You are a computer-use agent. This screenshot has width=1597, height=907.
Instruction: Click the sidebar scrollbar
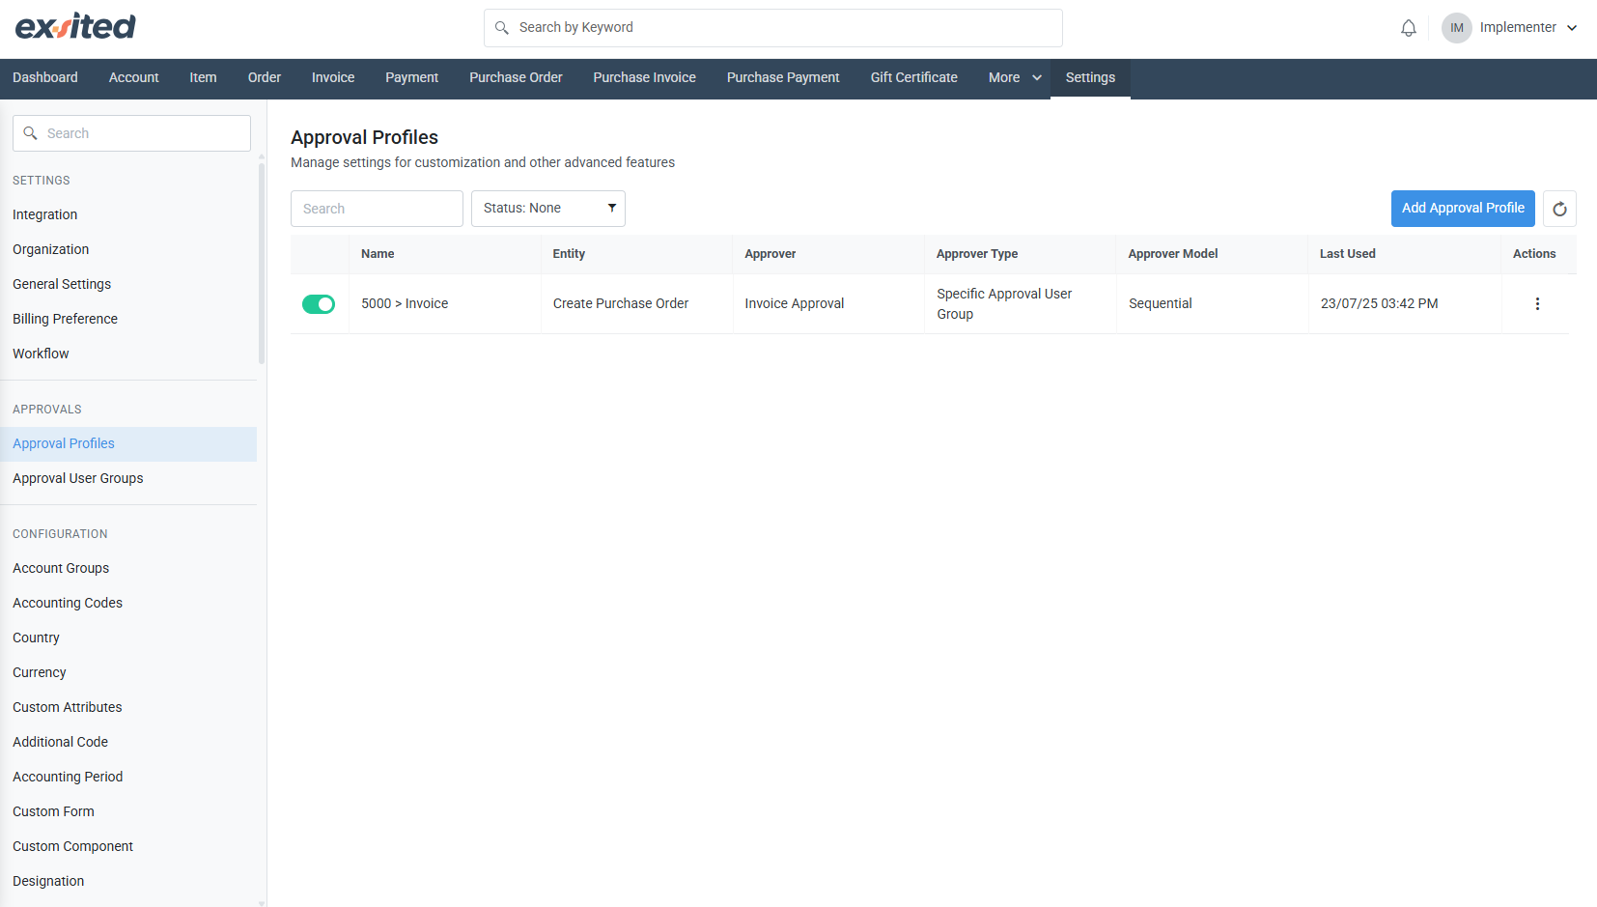[262, 264]
